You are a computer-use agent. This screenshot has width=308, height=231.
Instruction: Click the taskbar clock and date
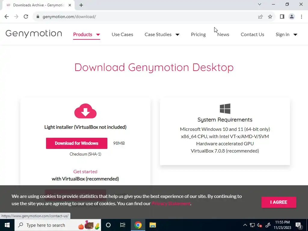click(282, 225)
